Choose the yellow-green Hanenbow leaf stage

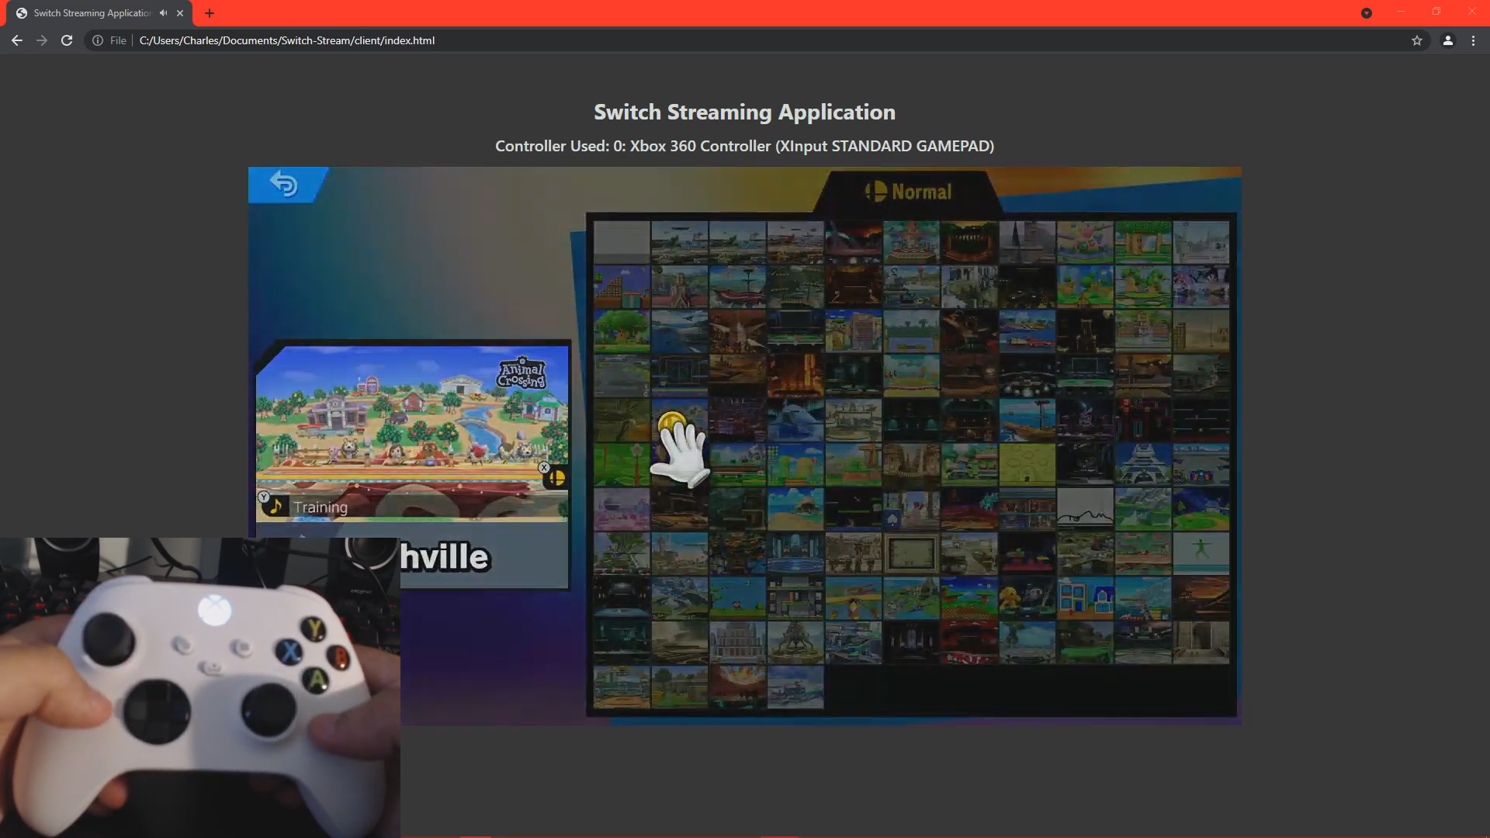(622, 465)
